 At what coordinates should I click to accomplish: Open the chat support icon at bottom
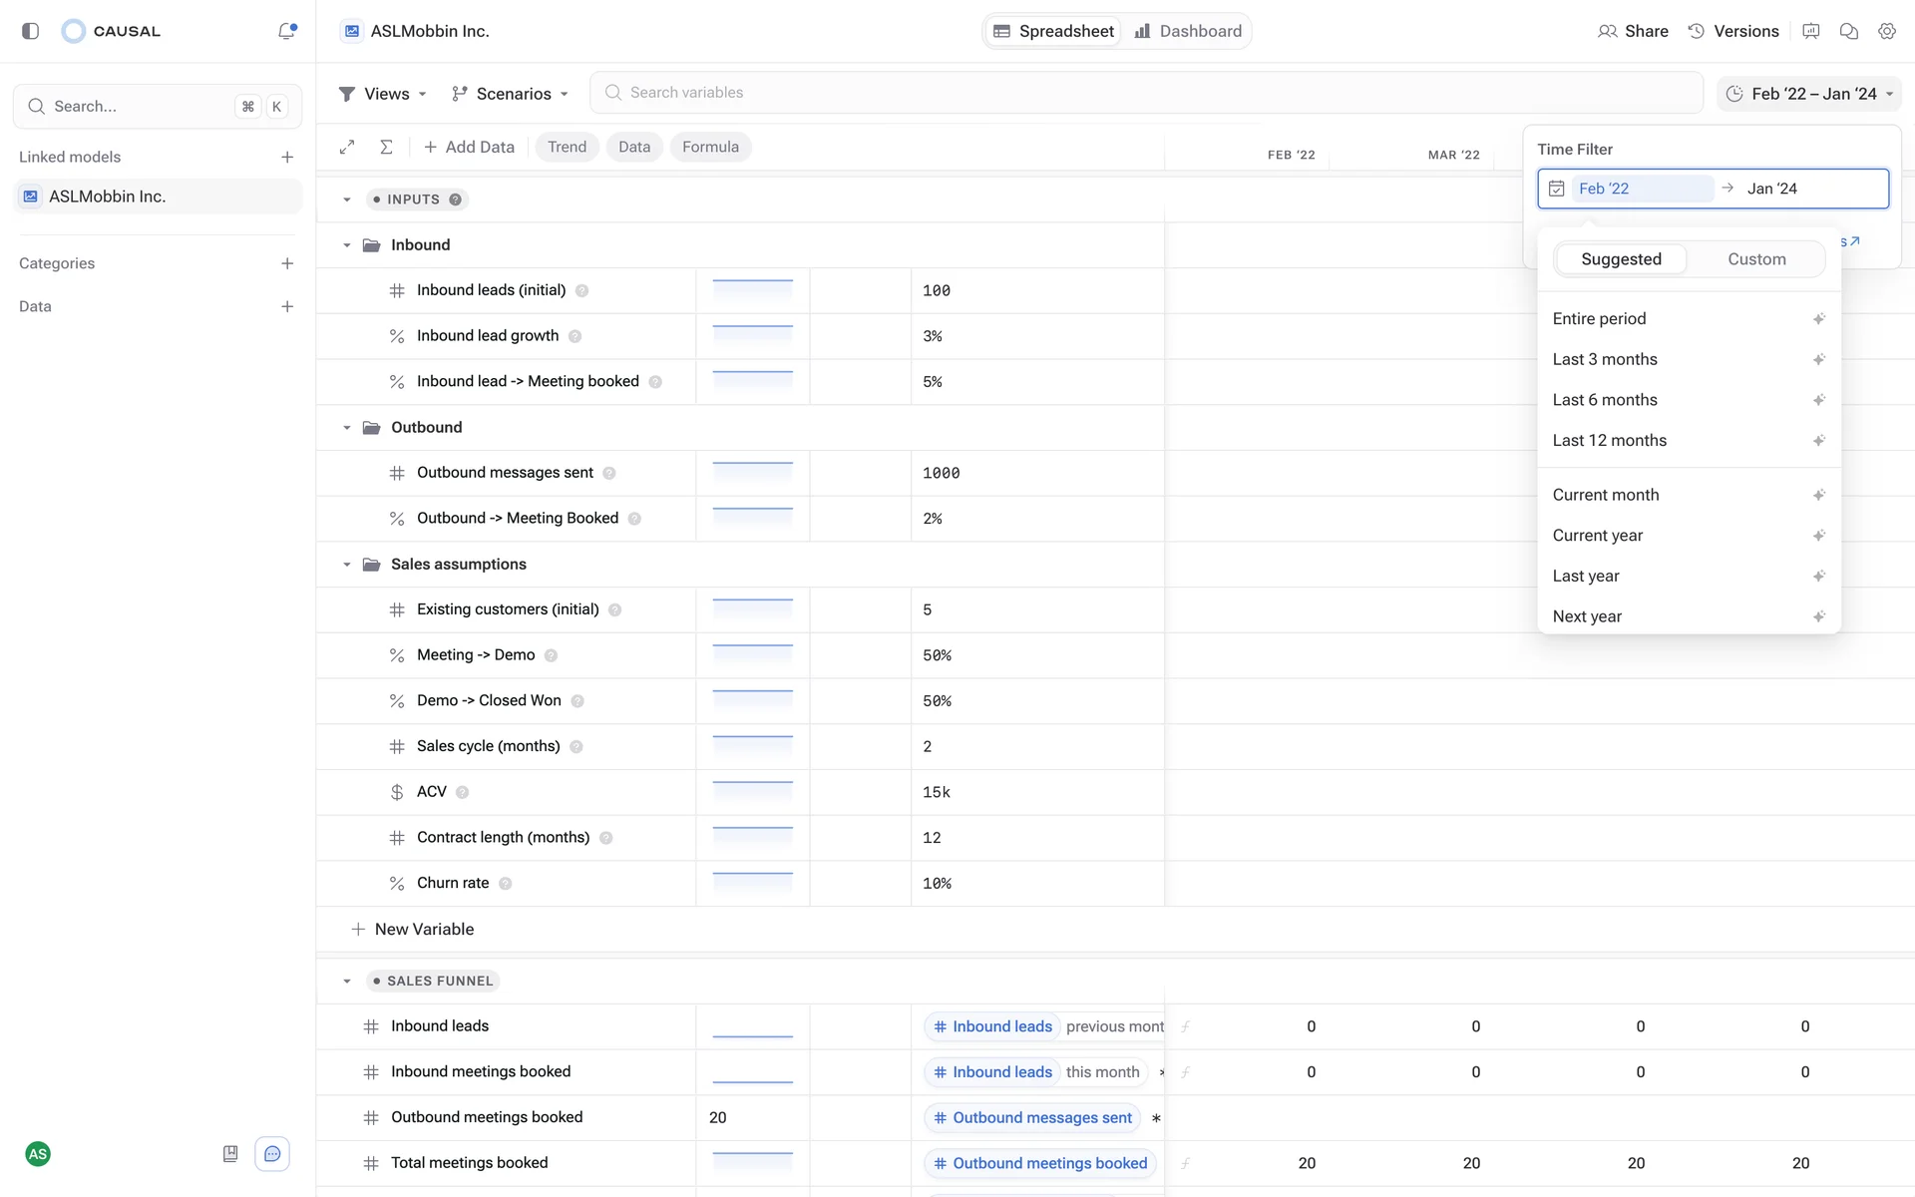click(x=272, y=1154)
